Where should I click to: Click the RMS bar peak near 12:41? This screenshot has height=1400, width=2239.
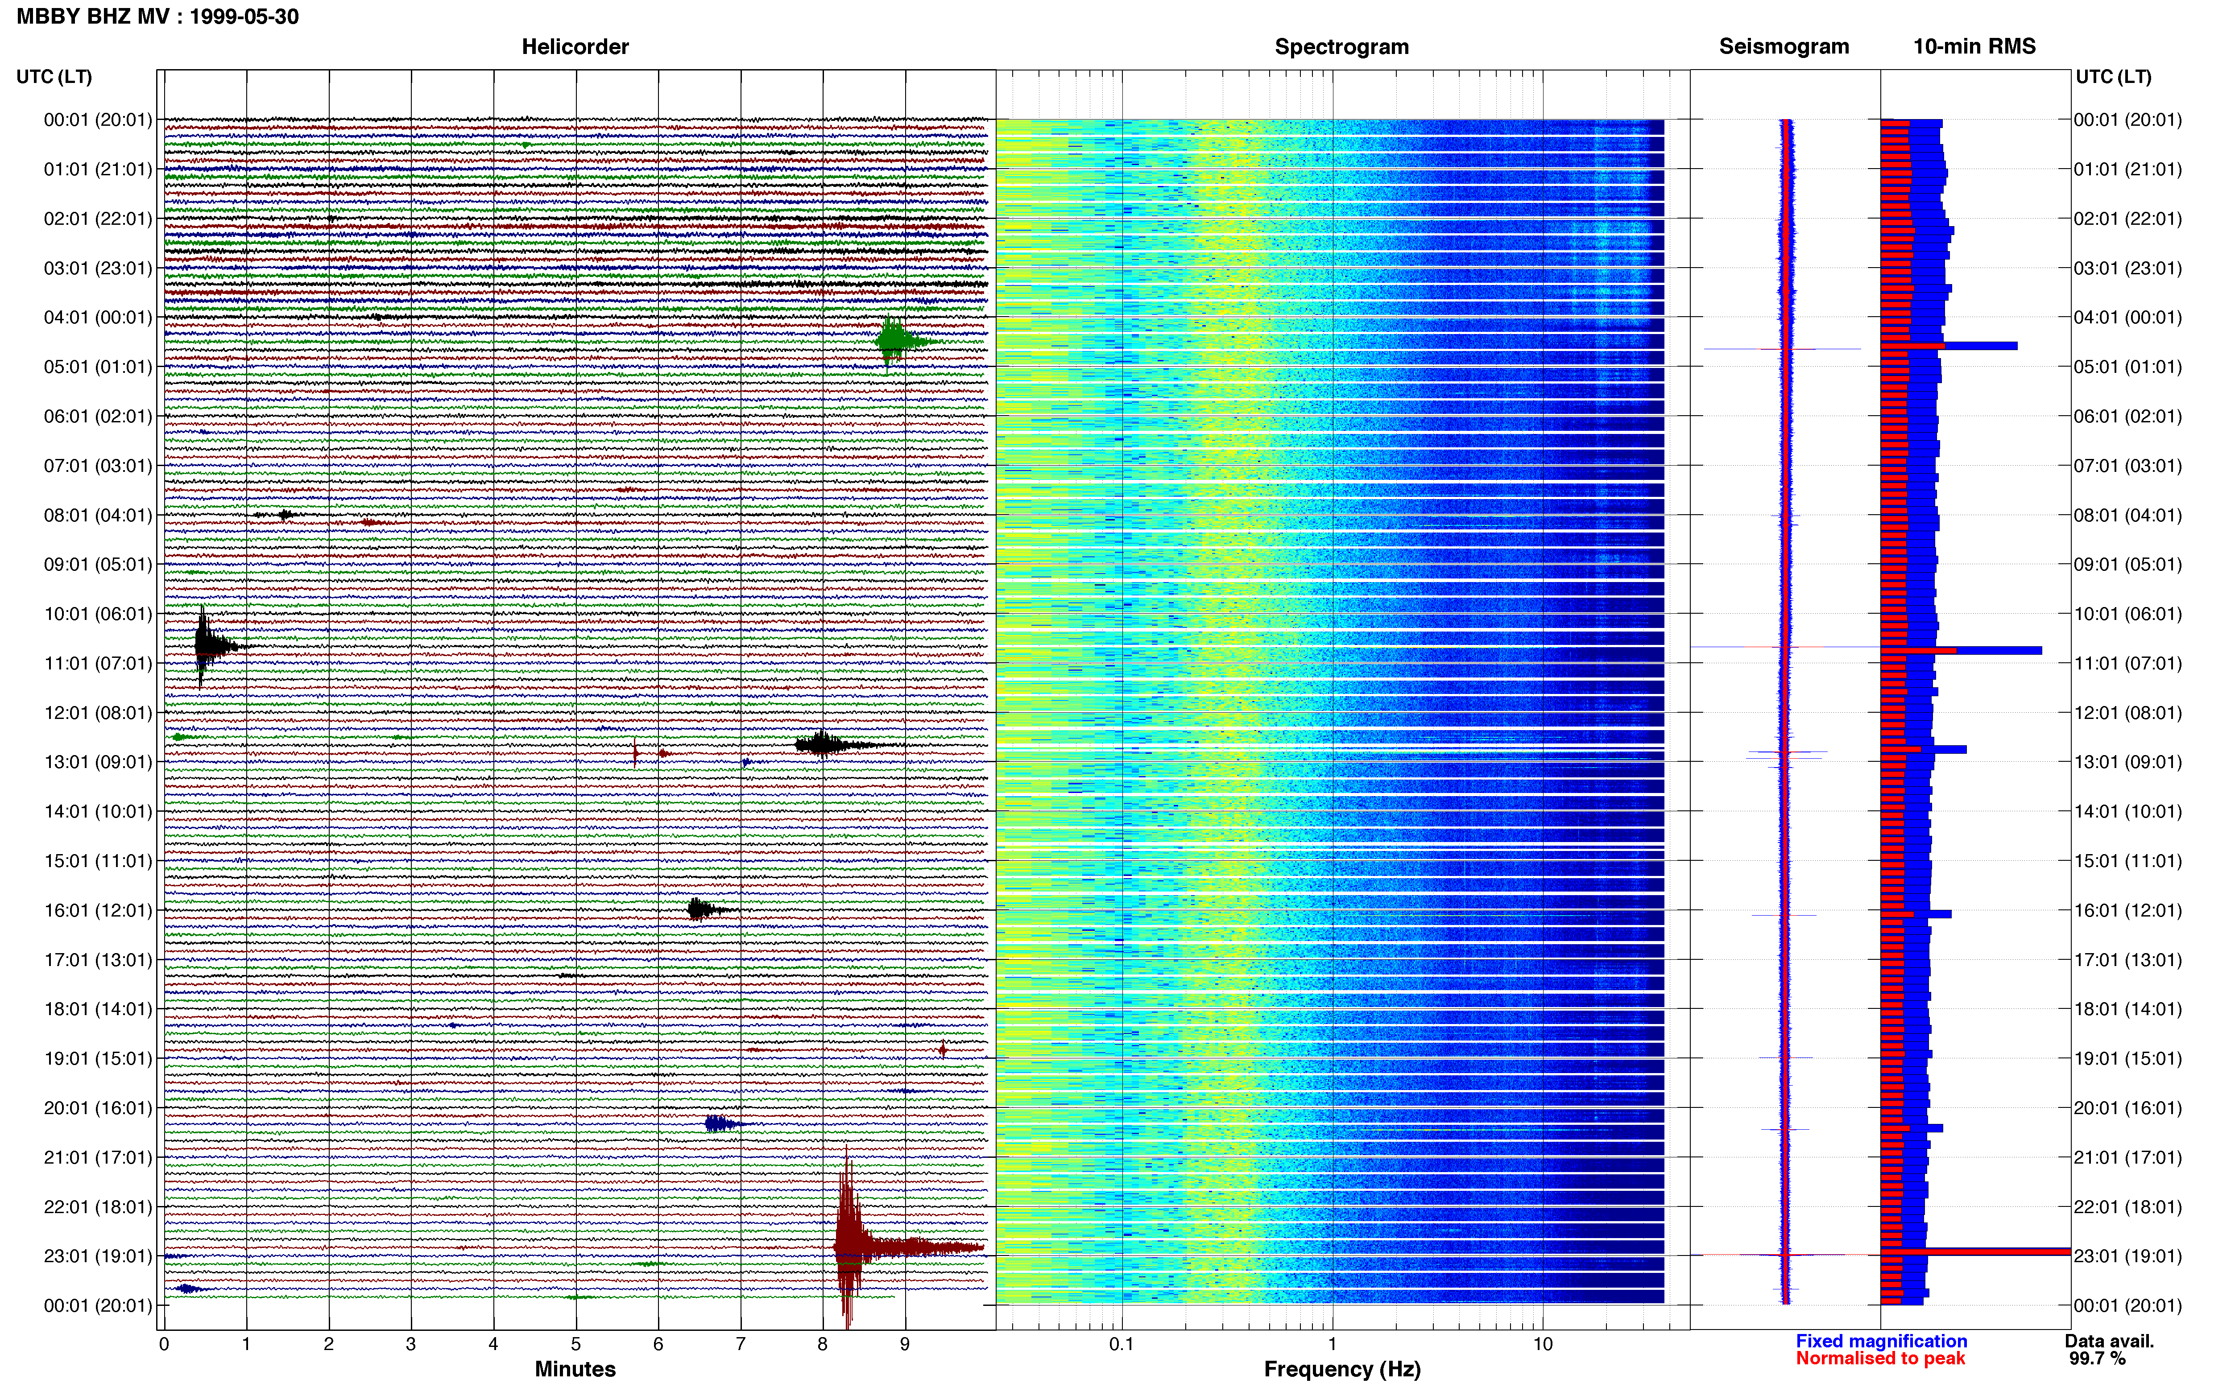click(x=1923, y=749)
